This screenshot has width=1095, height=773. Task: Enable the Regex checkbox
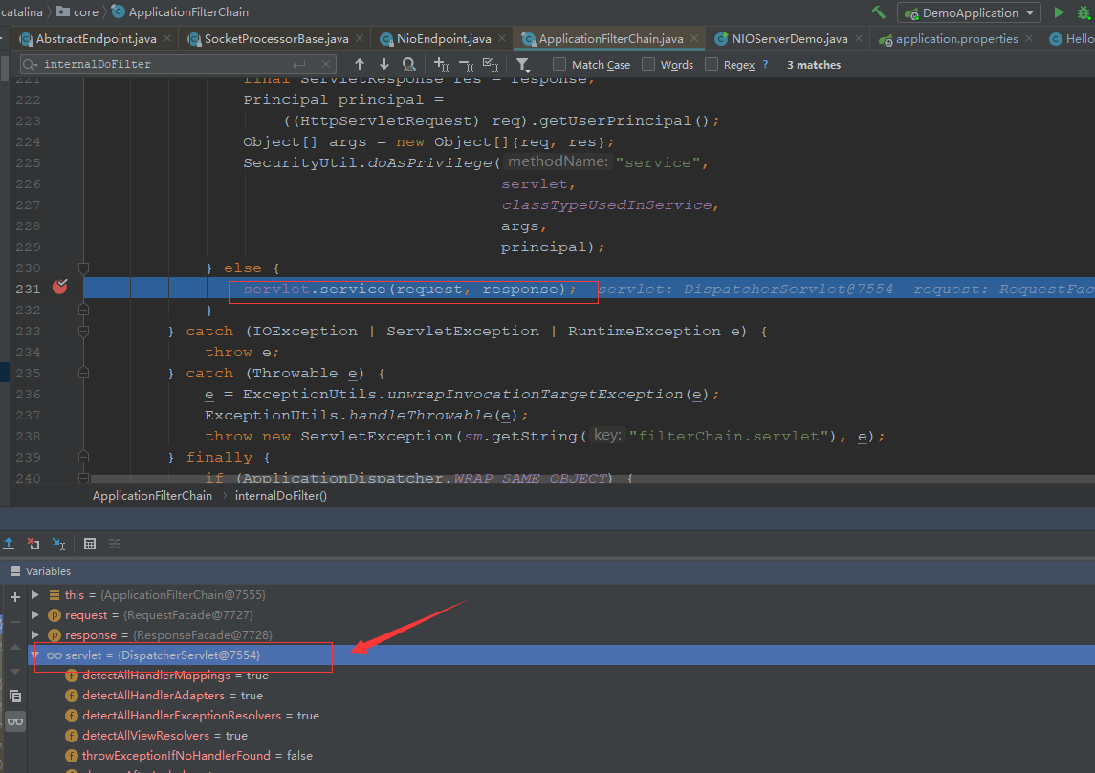[x=711, y=64]
